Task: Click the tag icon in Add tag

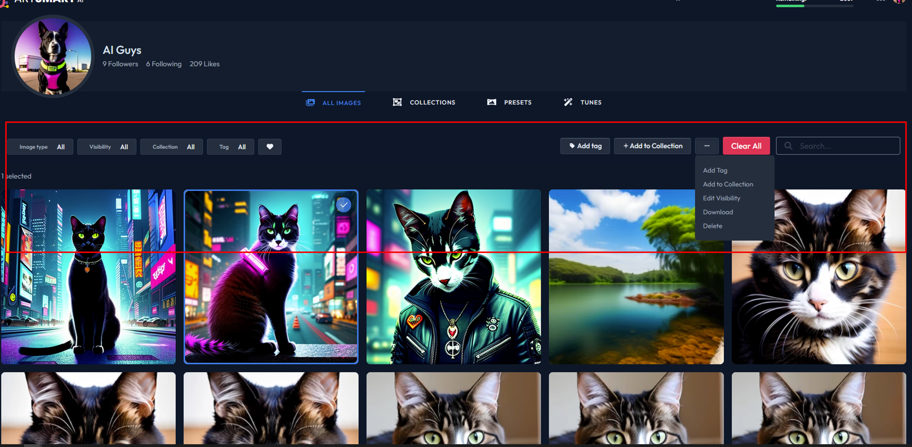Action: (572, 146)
